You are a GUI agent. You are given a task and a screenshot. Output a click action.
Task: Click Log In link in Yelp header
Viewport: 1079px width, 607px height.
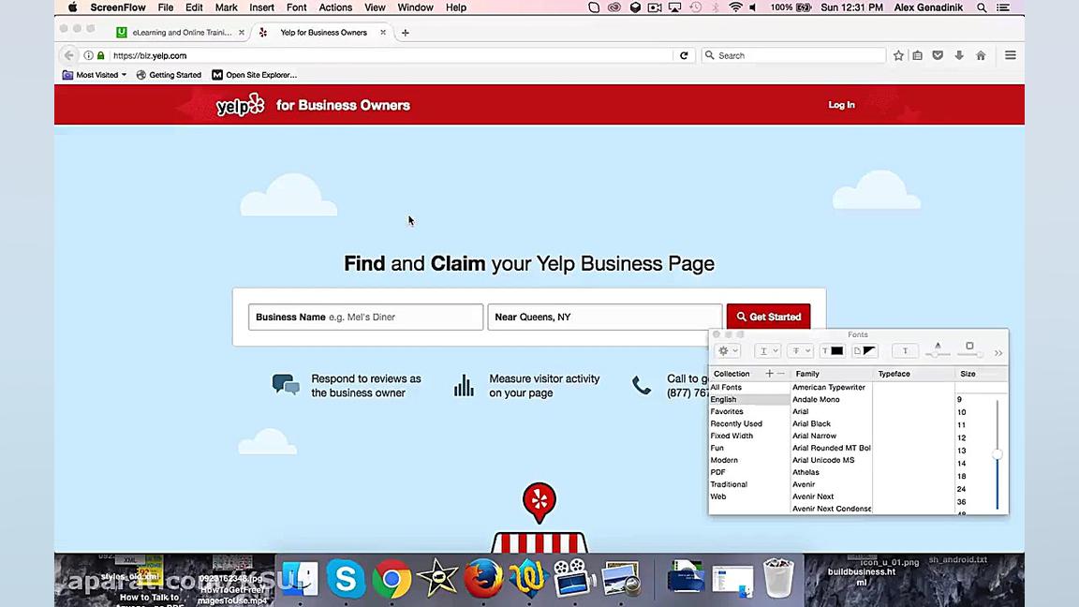(x=841, y=105)
